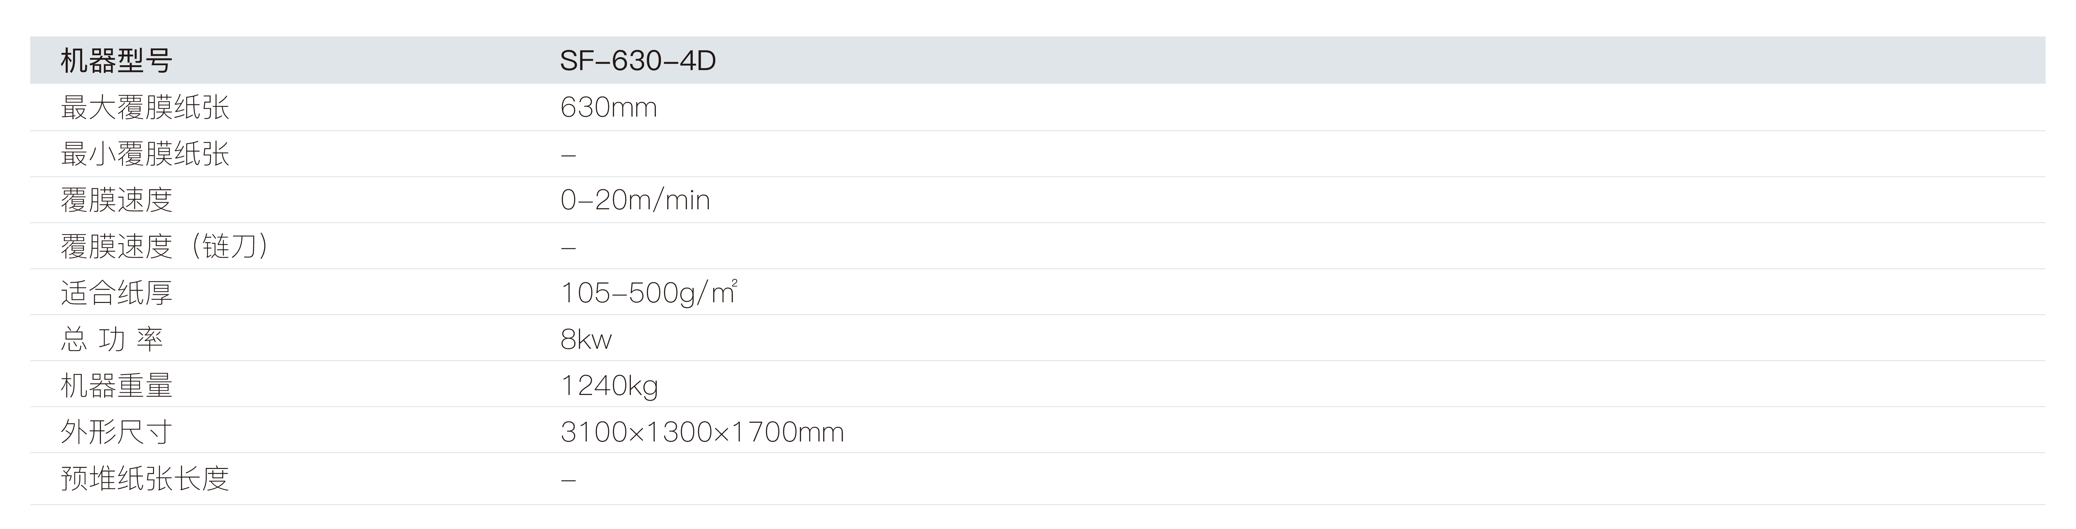Select the 3100×1300×1700mm dimension value
Viewport: 2076px width, 529px height.
point(702,432)
